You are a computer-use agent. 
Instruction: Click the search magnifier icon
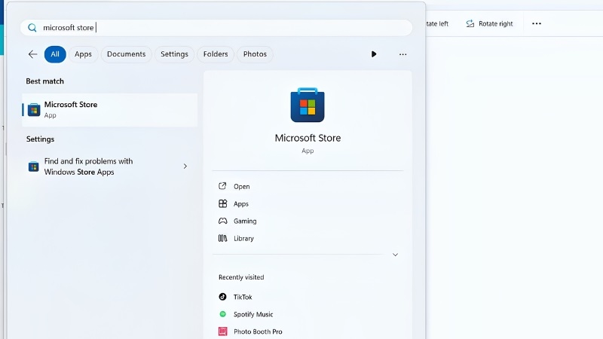coord(32,28)
